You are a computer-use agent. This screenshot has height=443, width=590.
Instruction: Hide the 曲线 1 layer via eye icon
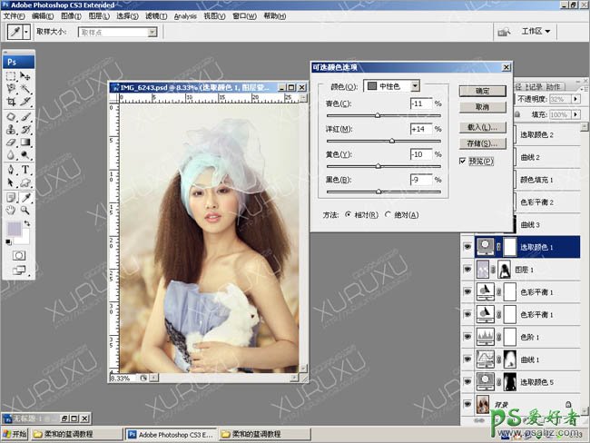pyautogui.click(x=468, y=359)
